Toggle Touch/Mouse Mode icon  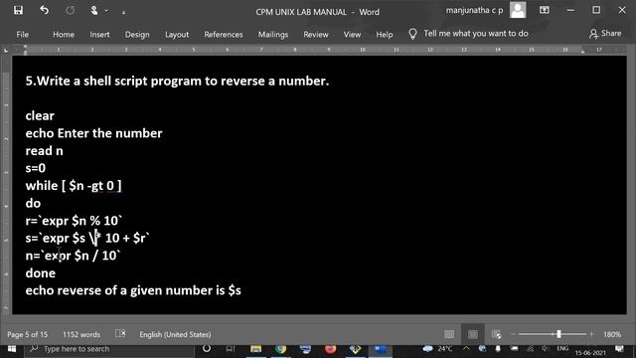point(94,11)
